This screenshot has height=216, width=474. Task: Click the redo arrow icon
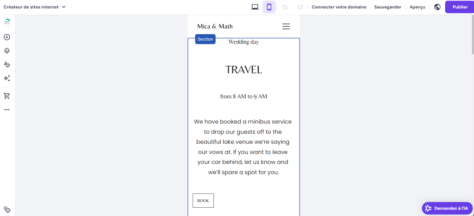[300, 7]
